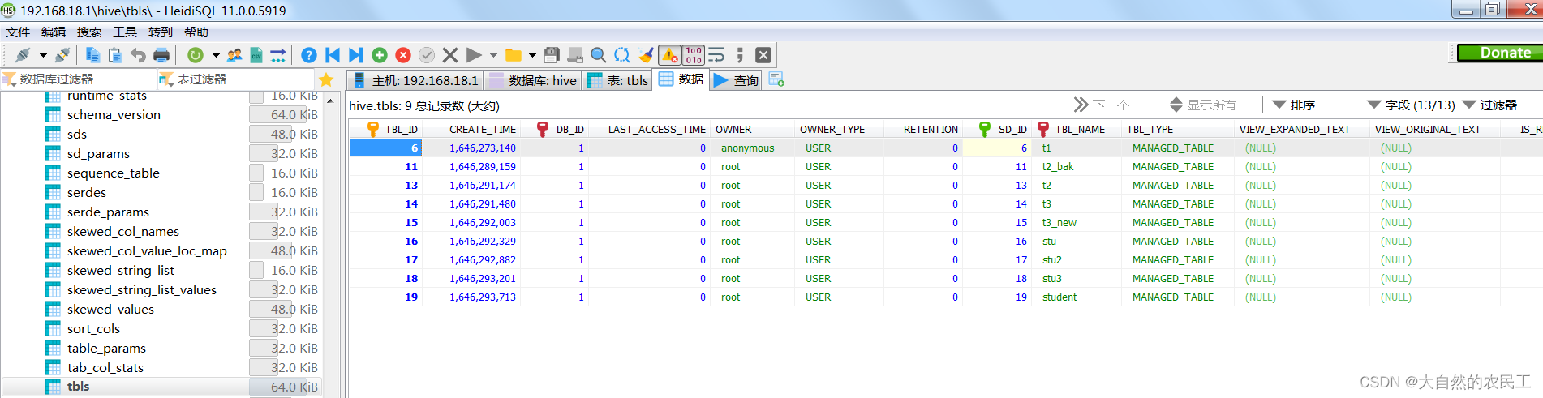Toggle long lines wrapping icon

[716, 55]
